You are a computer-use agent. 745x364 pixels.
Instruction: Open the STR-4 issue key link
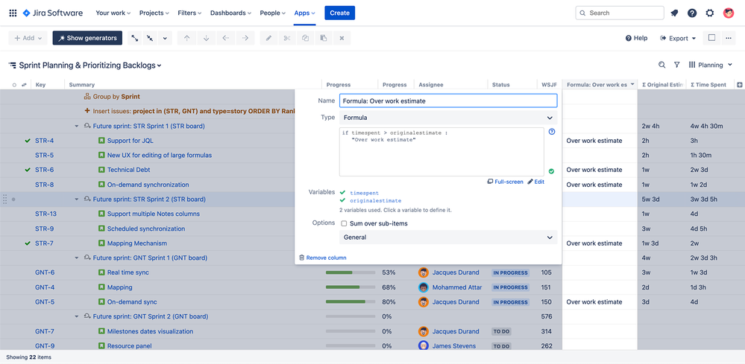(x=44, y=141)
